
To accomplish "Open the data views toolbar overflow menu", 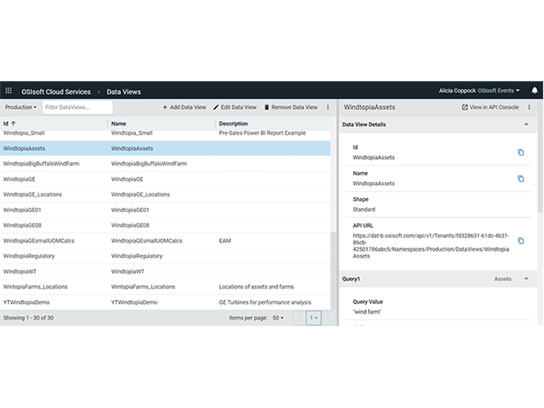I will pos(328,107).
